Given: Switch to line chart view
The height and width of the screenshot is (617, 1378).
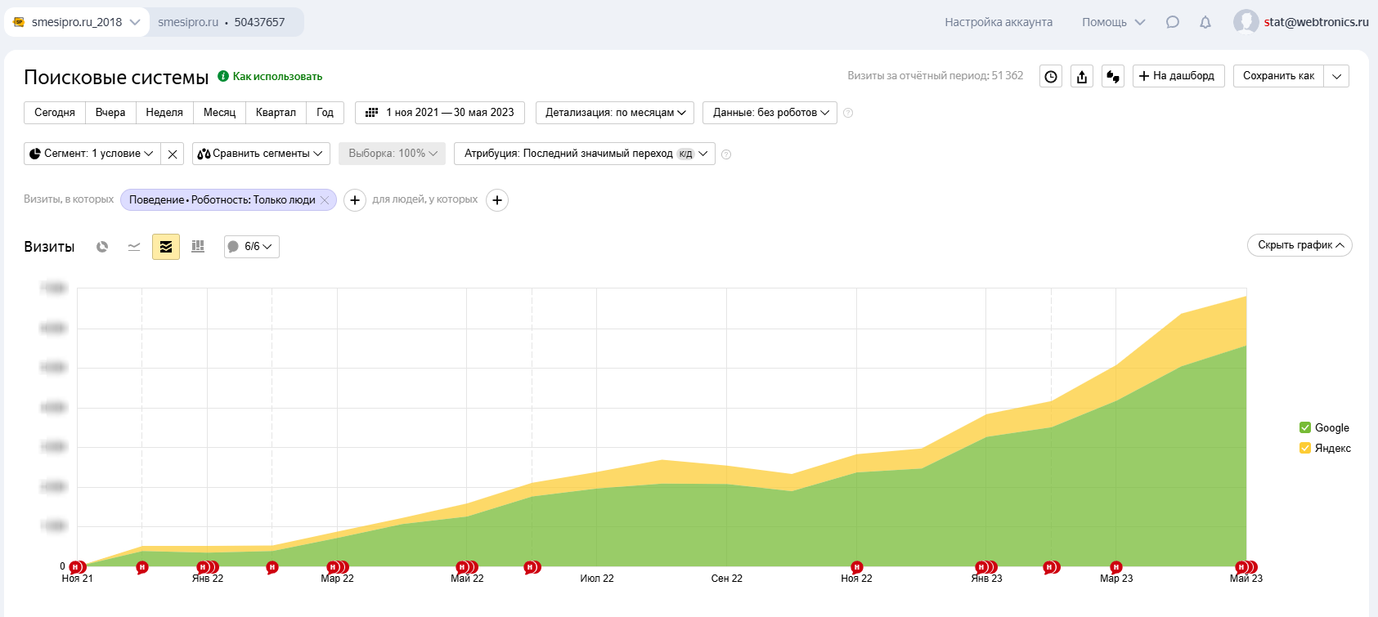Looking at the screenshot, I should point(134,247).
